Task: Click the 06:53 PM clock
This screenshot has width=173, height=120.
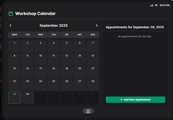Action: pos(164,5)
